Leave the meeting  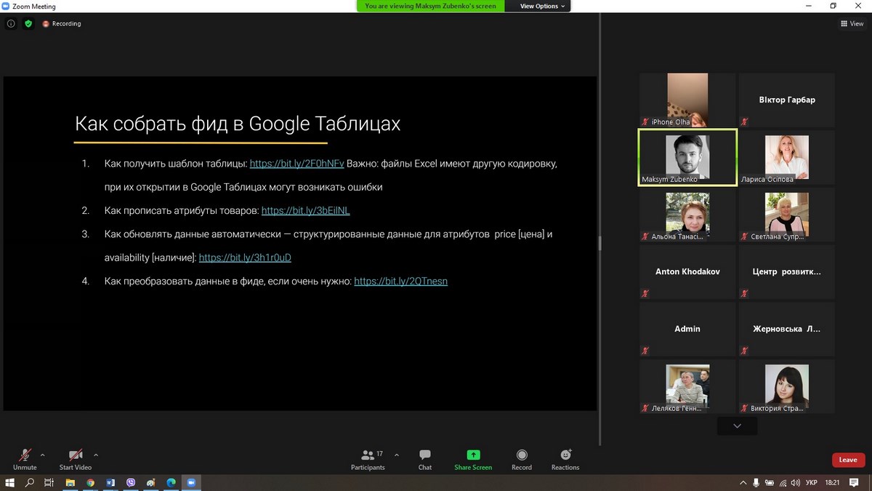848,460
